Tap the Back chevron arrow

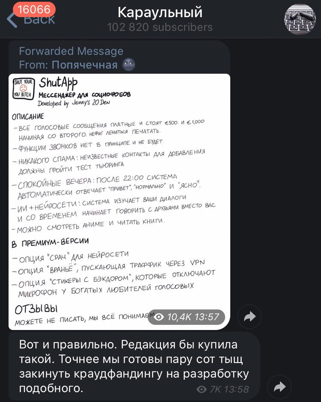(12, 19)
